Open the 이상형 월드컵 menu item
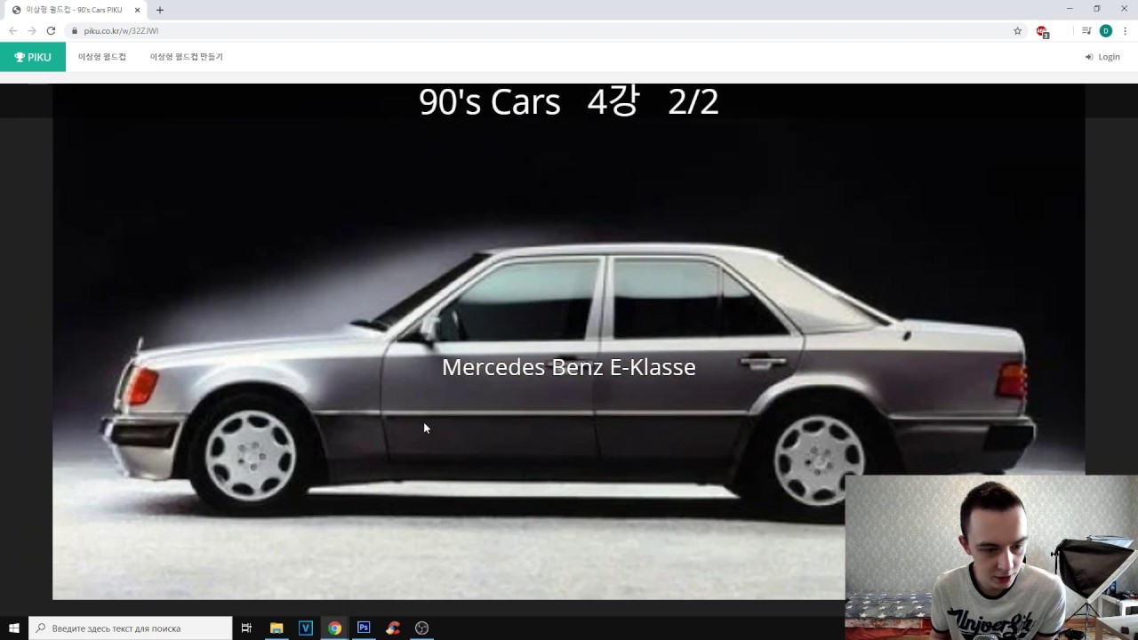1138x640 pixels. [102, 57]
